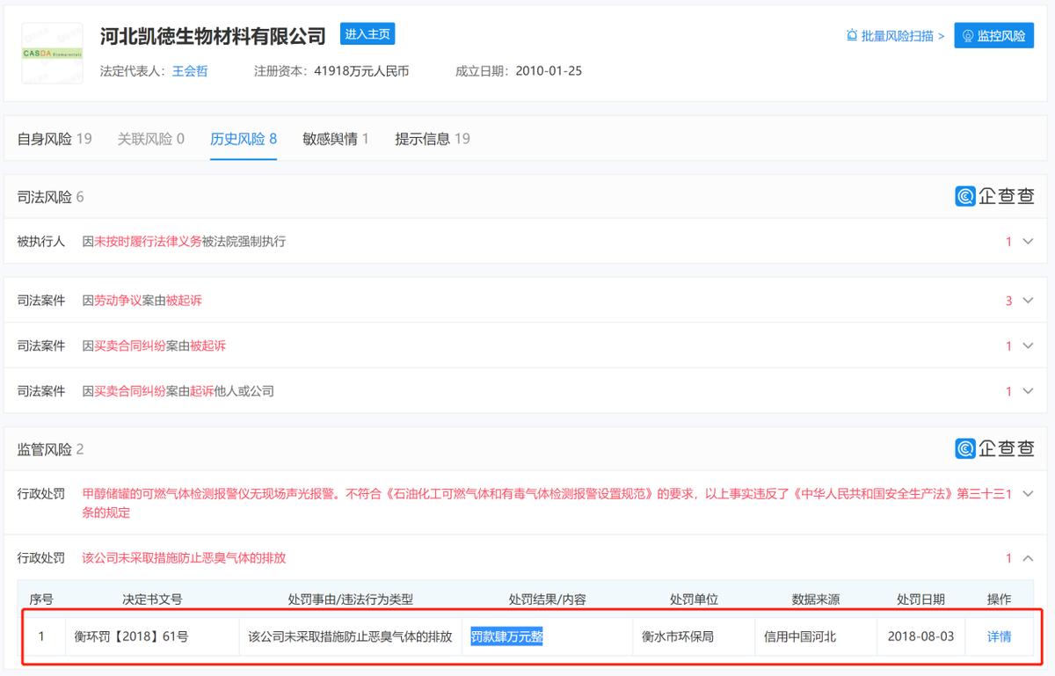1055x676 pixels.
Task: Expand the 起诉他人或公司 case row
Action: coord(1027,391)
